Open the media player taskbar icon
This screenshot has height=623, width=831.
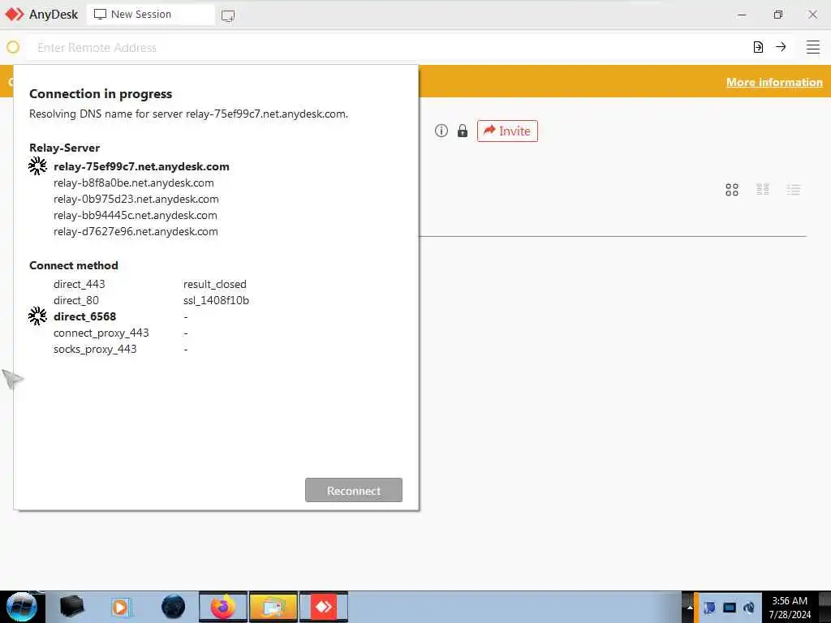pos(122,607)
